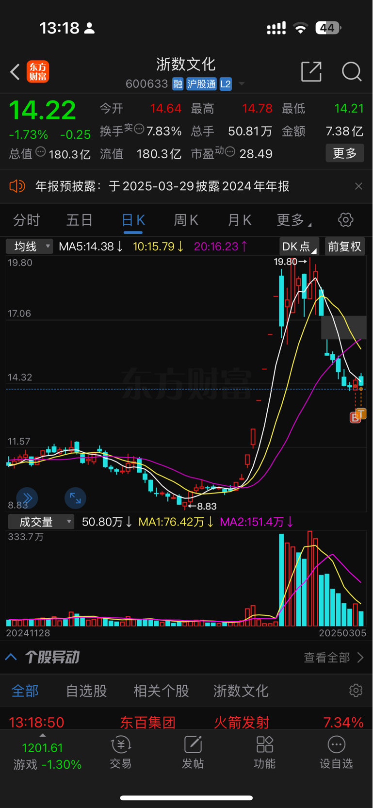The height and width of the screenshot is (808, 373).
Task: Switch to the 周K tab
Action: click(186, 220)
